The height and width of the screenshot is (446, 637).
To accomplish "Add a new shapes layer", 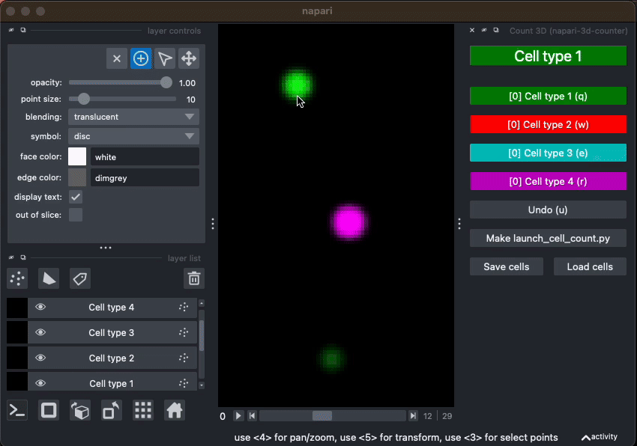I will (49, 278).
